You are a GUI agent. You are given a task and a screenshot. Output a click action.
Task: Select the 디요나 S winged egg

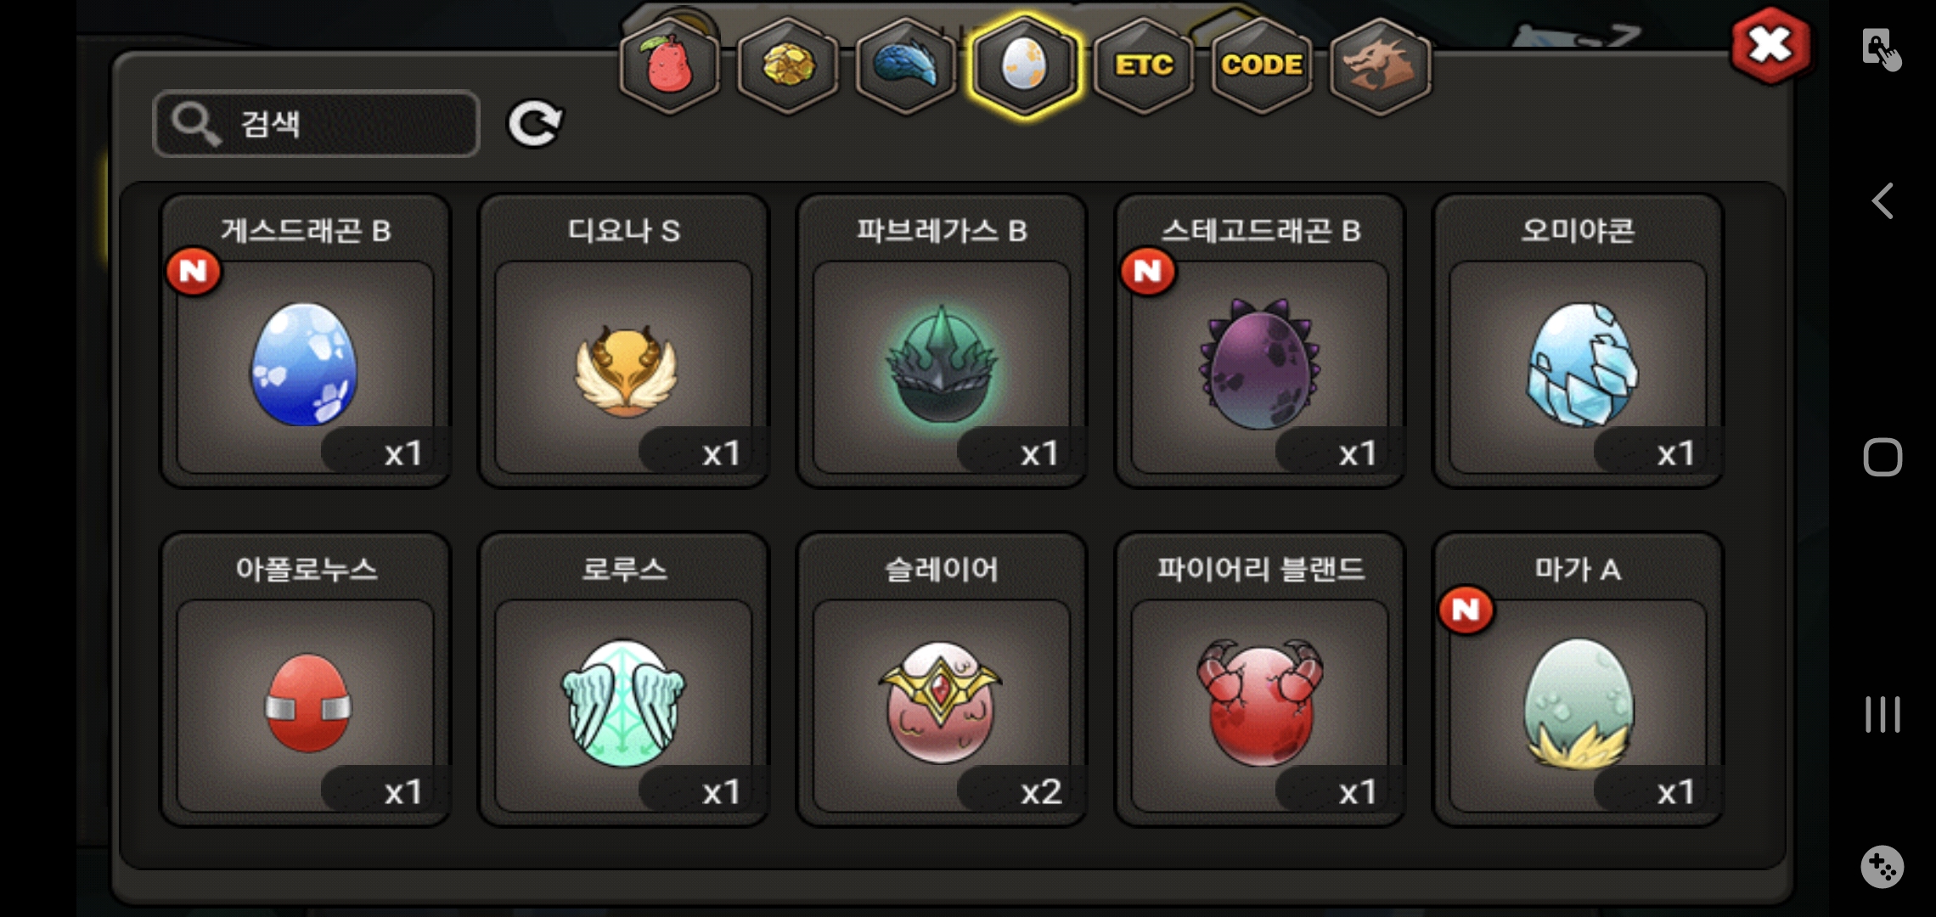pyautogui.click(x=624, y=341)
